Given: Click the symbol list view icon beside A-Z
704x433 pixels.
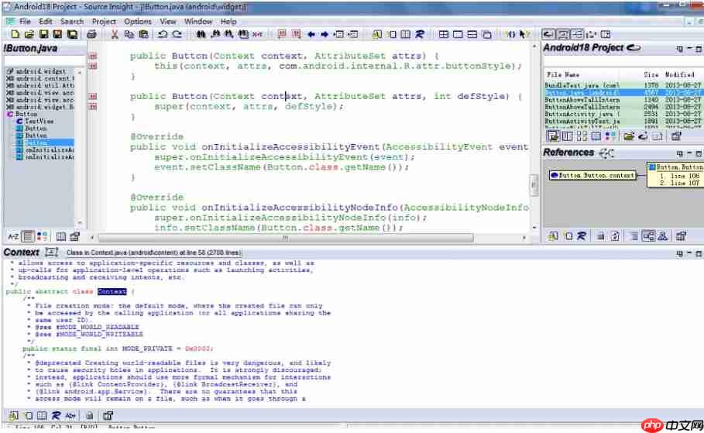Looking at the screenshot, I should tap(28, 236).
